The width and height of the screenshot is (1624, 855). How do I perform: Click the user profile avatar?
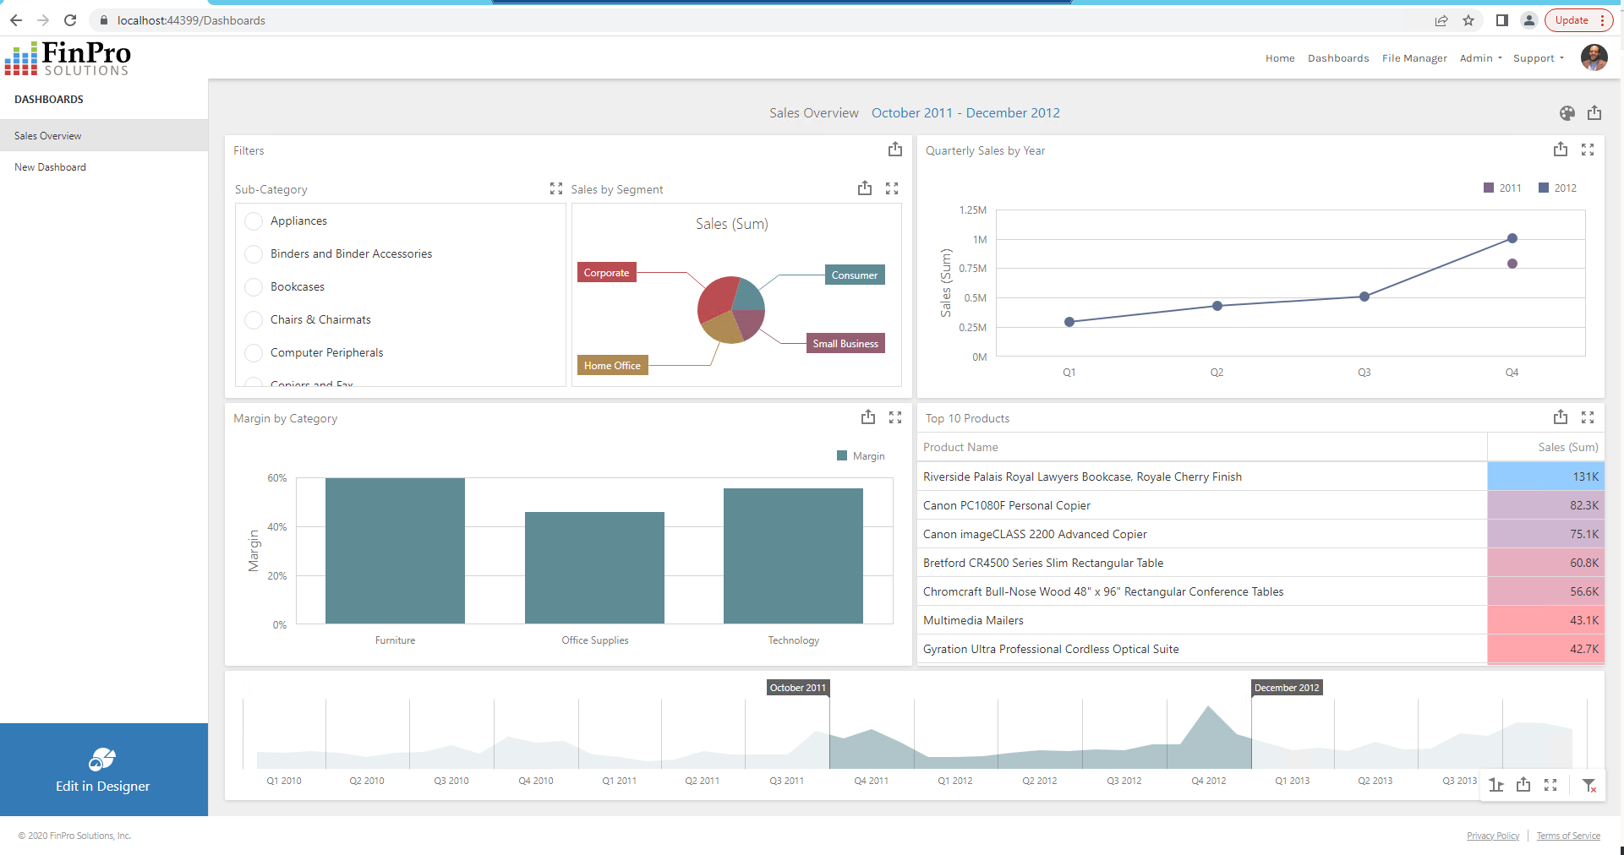[1594, 57]
